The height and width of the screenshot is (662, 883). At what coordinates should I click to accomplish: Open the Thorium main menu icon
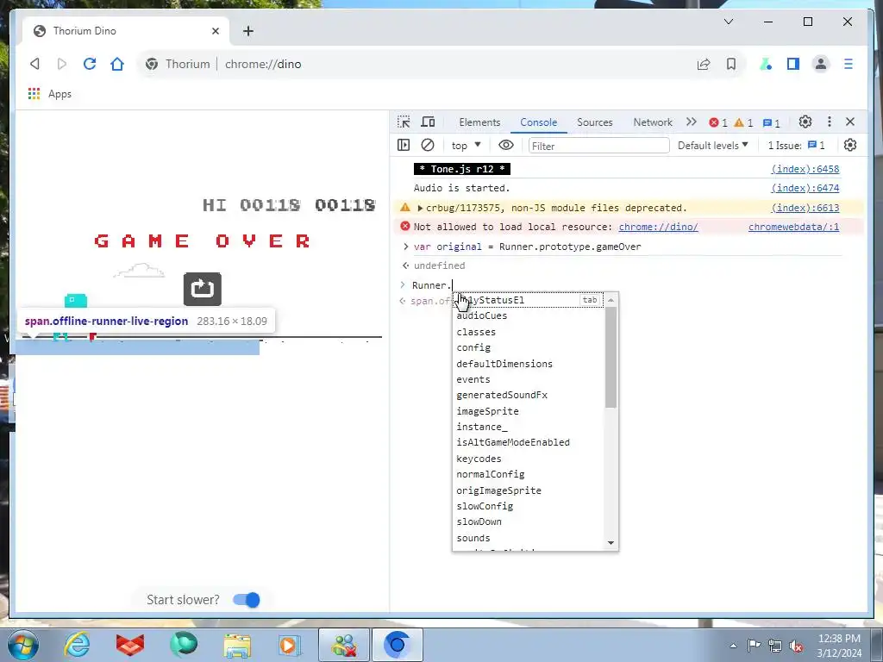pyautogui.click(x=849, y=64)
